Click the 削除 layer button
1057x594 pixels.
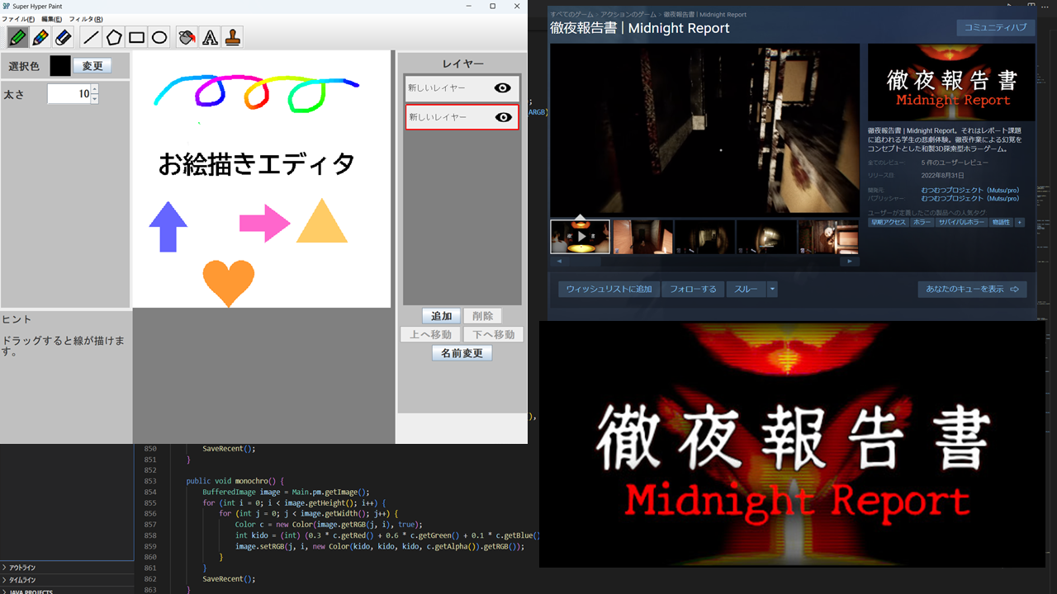click(482, 316)
